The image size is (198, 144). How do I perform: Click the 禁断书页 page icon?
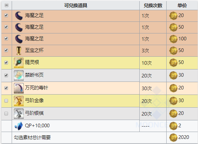[19, 75]
